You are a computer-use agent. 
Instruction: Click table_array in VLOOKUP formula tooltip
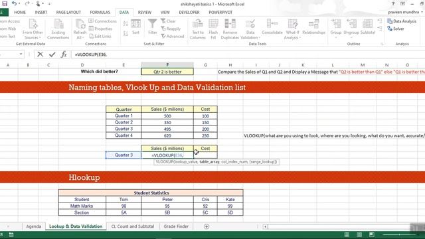(209, 162)
